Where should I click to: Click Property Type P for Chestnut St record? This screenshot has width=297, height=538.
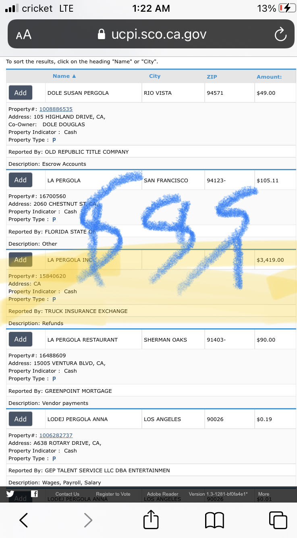[x=54, y=219]
